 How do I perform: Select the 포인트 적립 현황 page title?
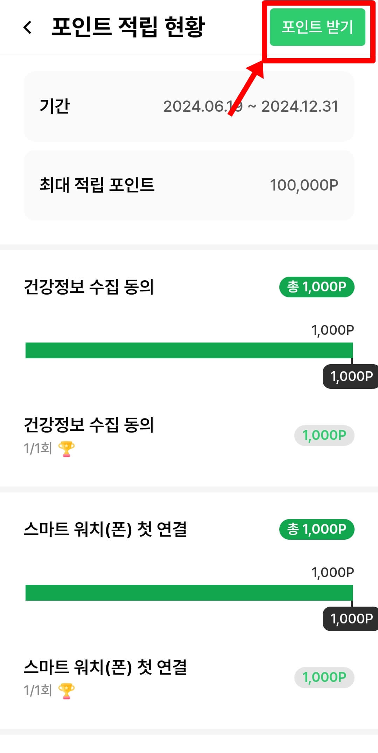[x=128, y=27]
